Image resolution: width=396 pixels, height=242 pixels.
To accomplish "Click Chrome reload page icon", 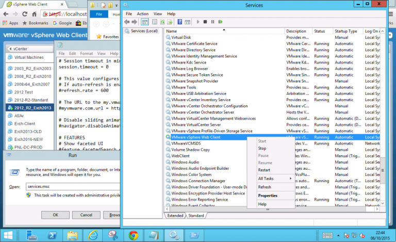I will tap(25, 14).
